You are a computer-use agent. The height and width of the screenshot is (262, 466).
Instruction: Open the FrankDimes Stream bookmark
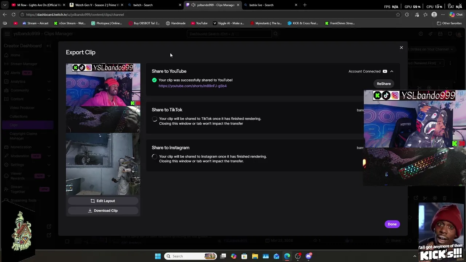(x=340, y=23)
